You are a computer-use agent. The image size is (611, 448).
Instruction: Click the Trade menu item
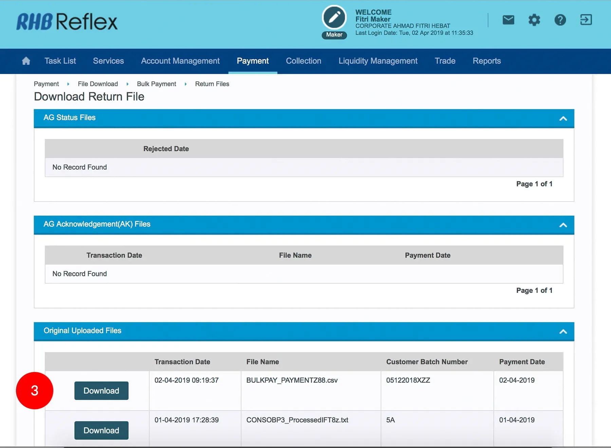coord(445,61)
